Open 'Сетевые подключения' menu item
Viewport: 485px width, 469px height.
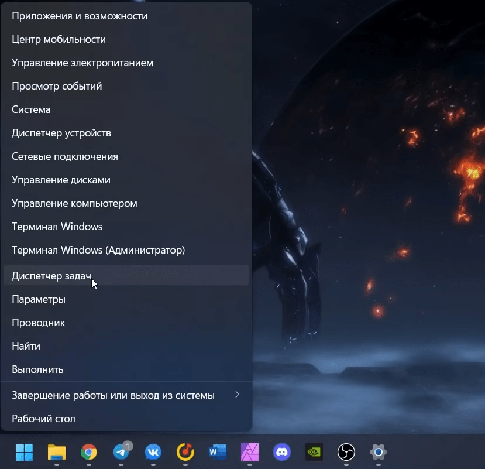pos(65,156)
